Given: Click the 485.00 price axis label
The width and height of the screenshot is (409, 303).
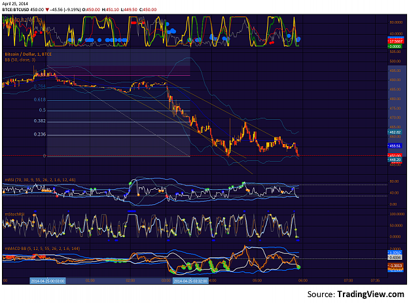Looking at the screenshot, I should [x=395, y=90].
